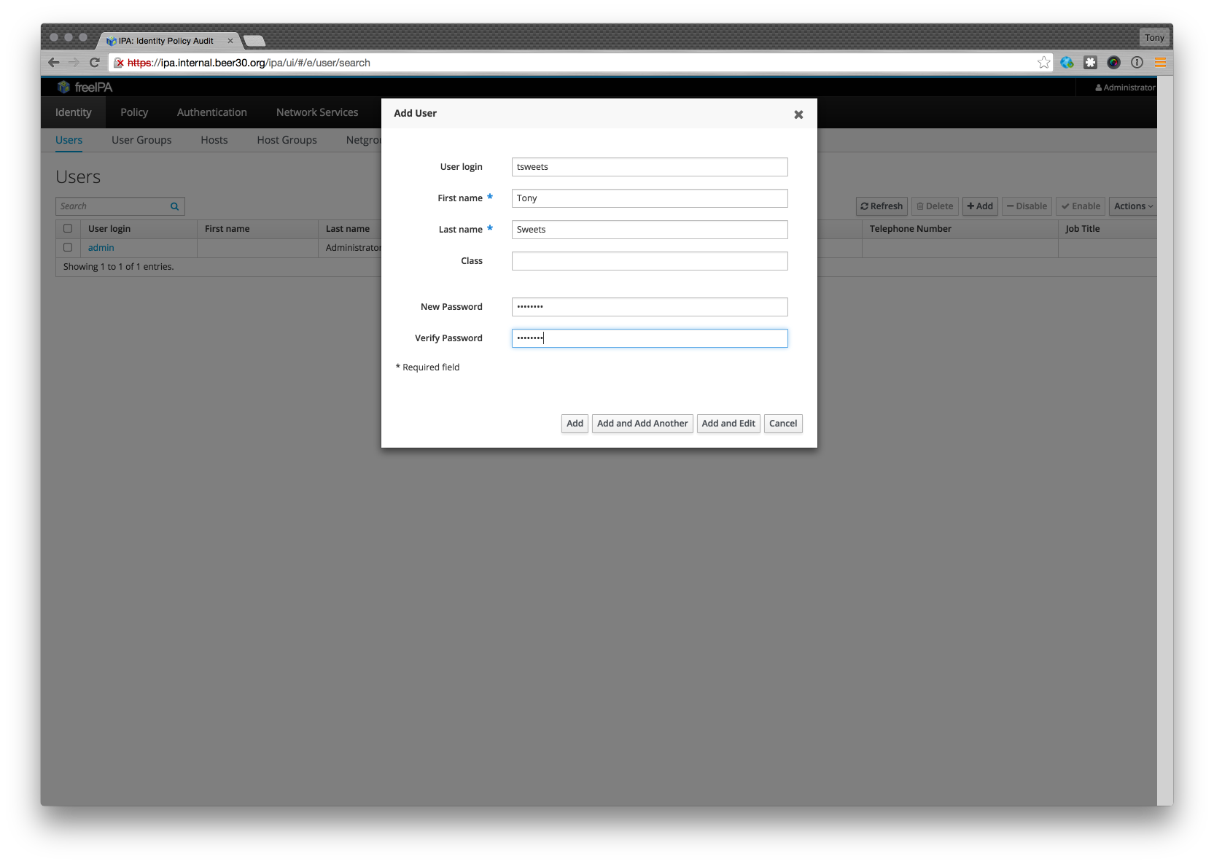Bookmark this page with the star icon
This screenshot has width=1214, height=864.
pyautogui.click(x=1043, y=63)
